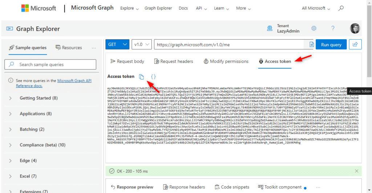Expand Edge (4) category

(x=52, y=161)
